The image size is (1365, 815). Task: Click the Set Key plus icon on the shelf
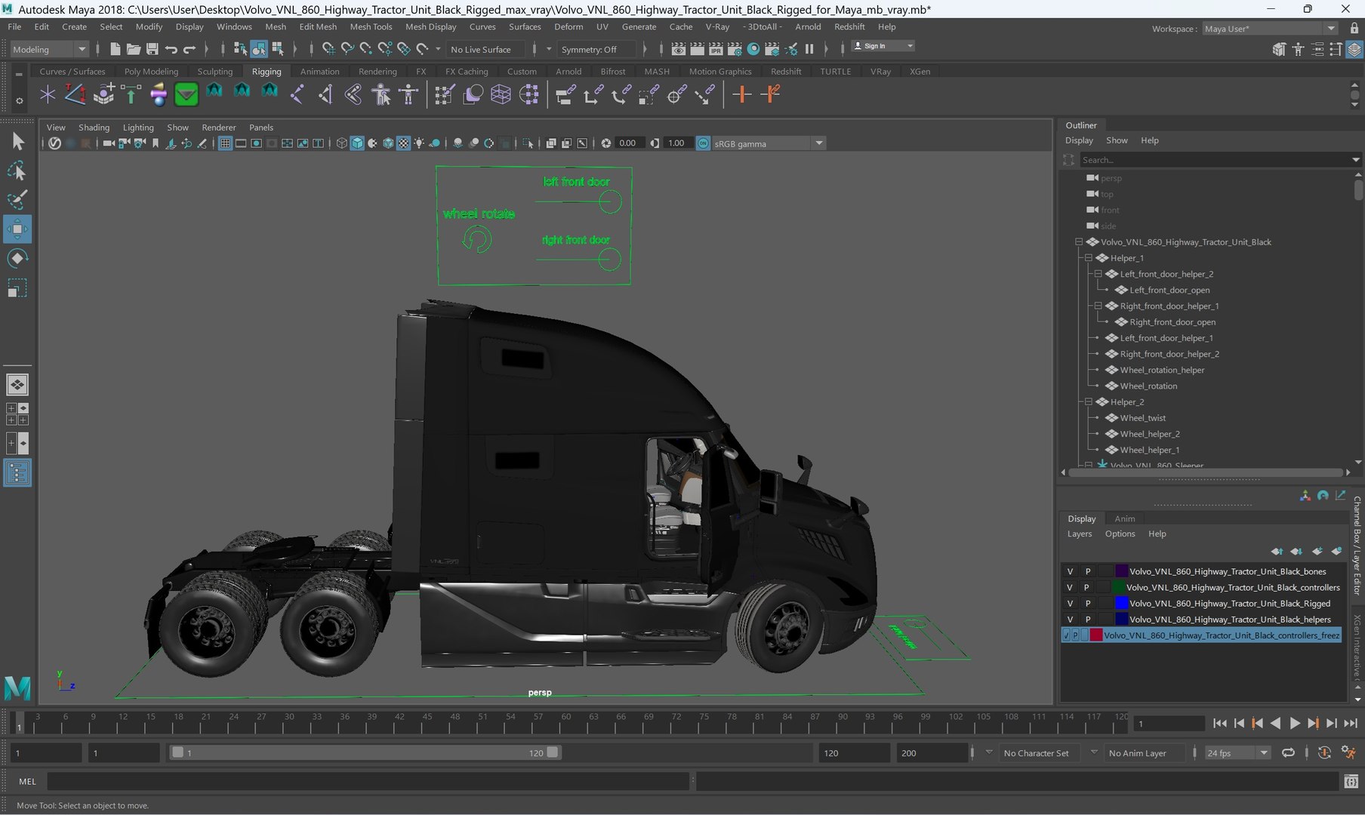[x=742, y=94]
